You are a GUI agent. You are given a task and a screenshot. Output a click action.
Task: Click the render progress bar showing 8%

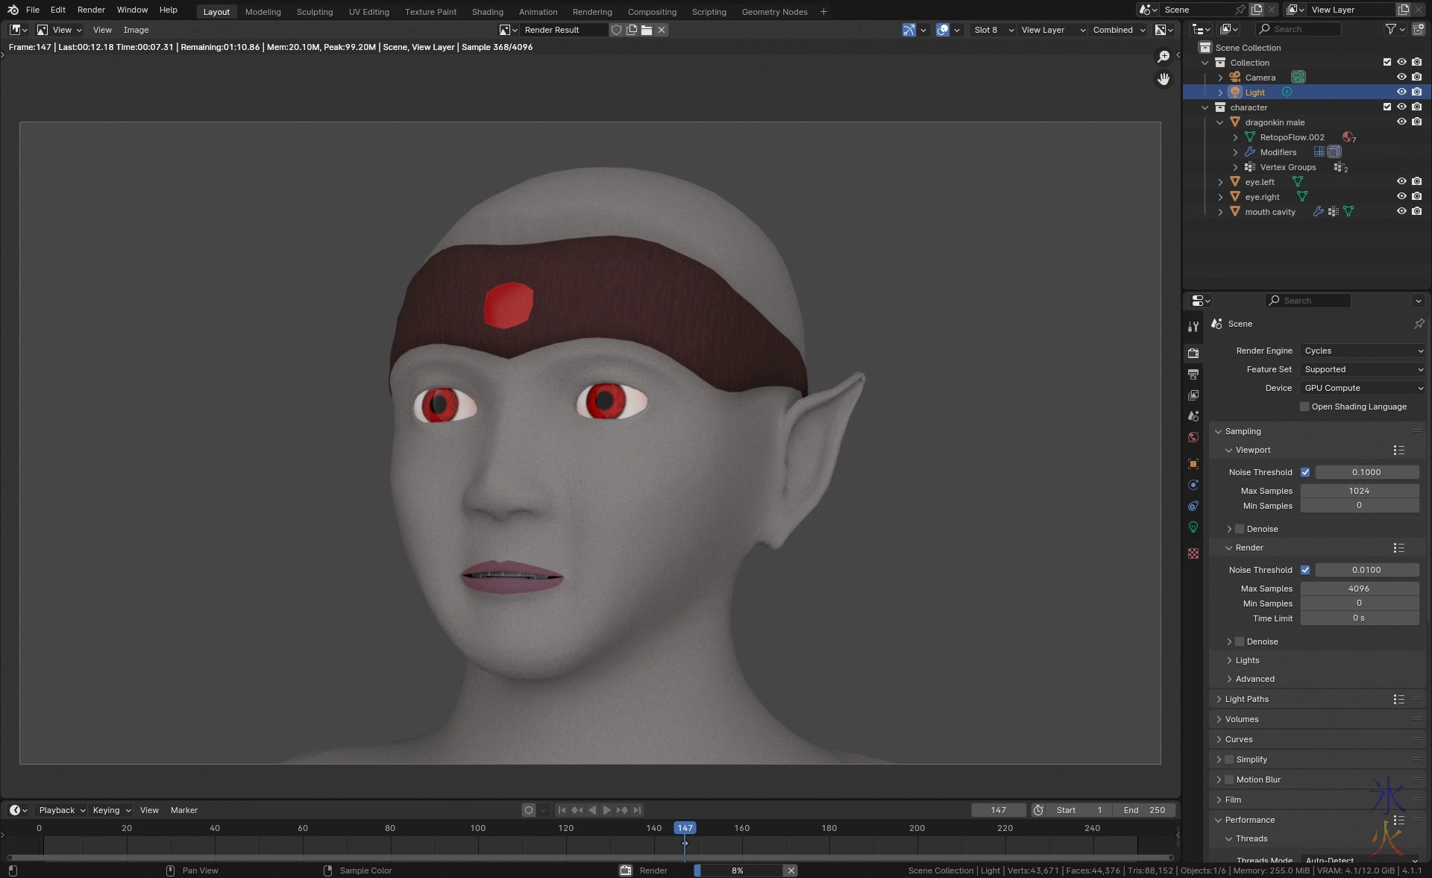click(x=738, y=871)
